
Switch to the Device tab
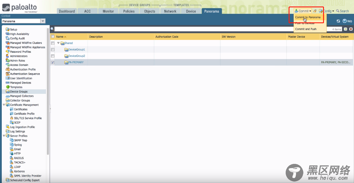point(191,11)
